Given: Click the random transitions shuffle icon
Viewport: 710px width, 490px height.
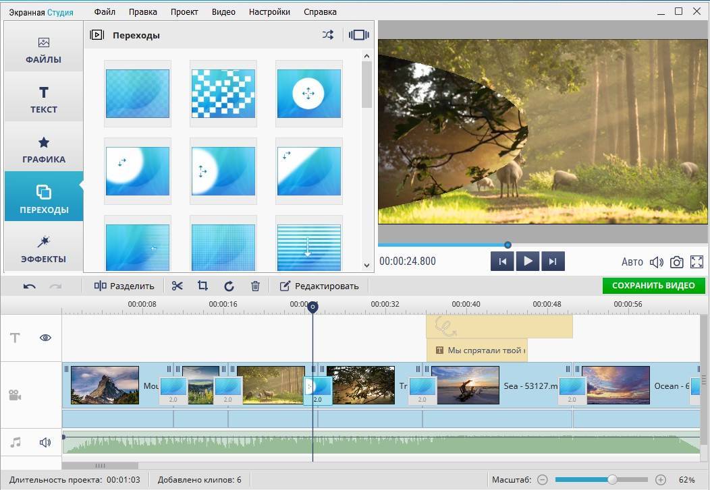Looking at the screenshot, I should point(327,35).
